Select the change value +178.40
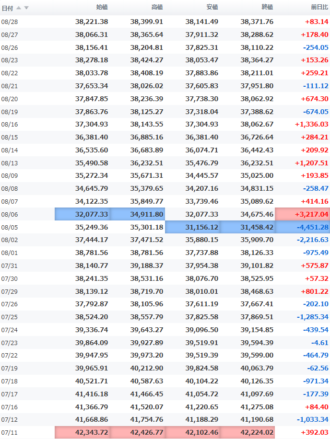Viewport: 330px width, 439px height. [315, 35]
